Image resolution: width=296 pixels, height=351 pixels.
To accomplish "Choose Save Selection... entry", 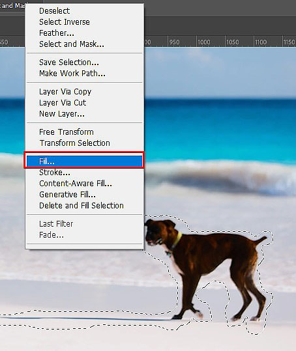I will (84, 63).
